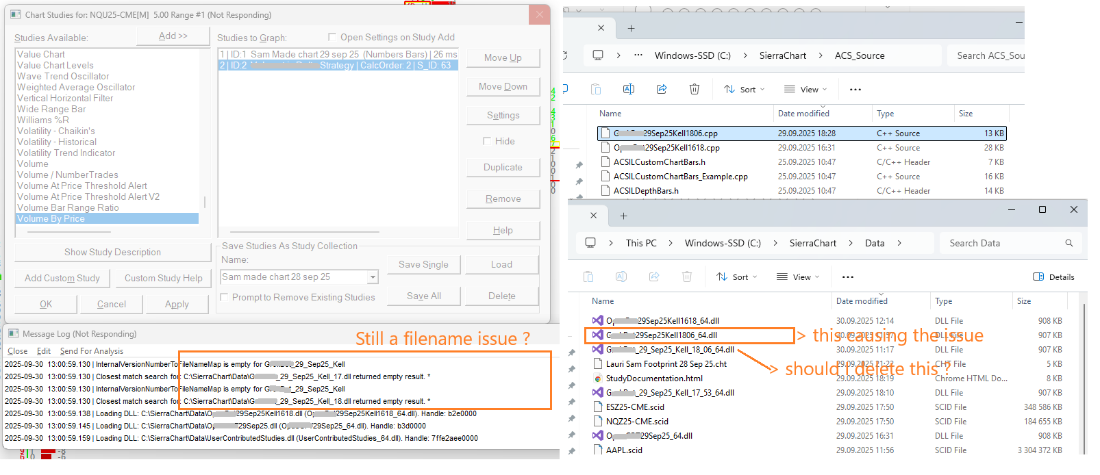
Task: Open the study collection Name dropdown
Action: click(373, 277)
